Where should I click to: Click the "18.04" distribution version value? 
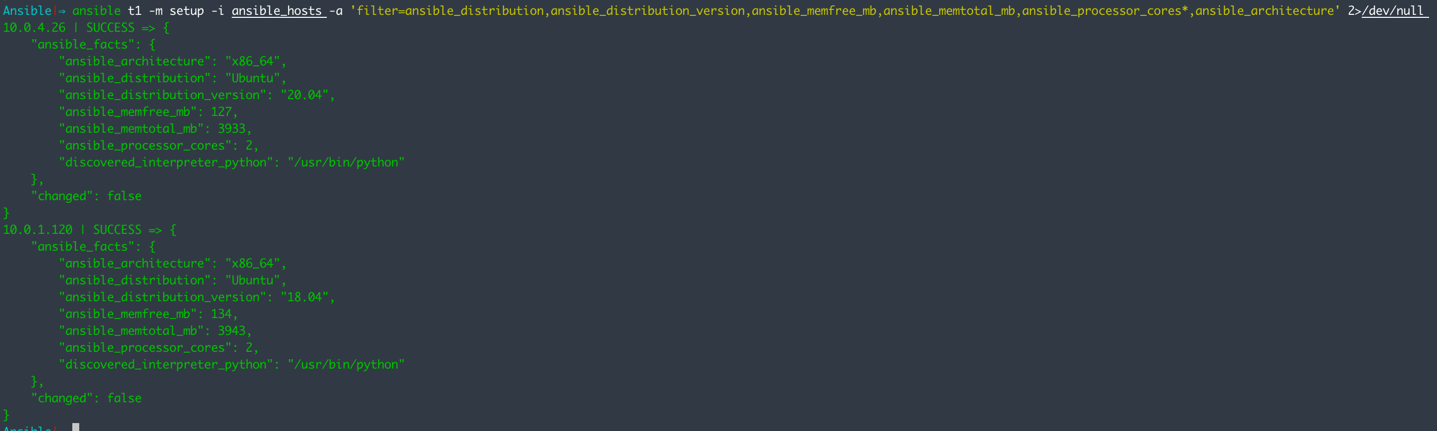coord(305,298)
